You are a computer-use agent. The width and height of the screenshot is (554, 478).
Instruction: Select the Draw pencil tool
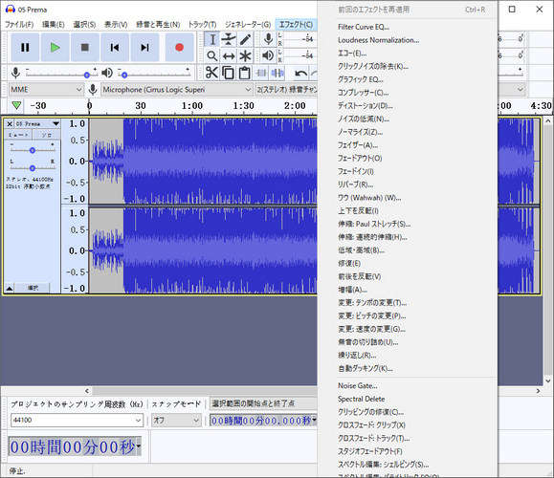click(x=245, y=39)
